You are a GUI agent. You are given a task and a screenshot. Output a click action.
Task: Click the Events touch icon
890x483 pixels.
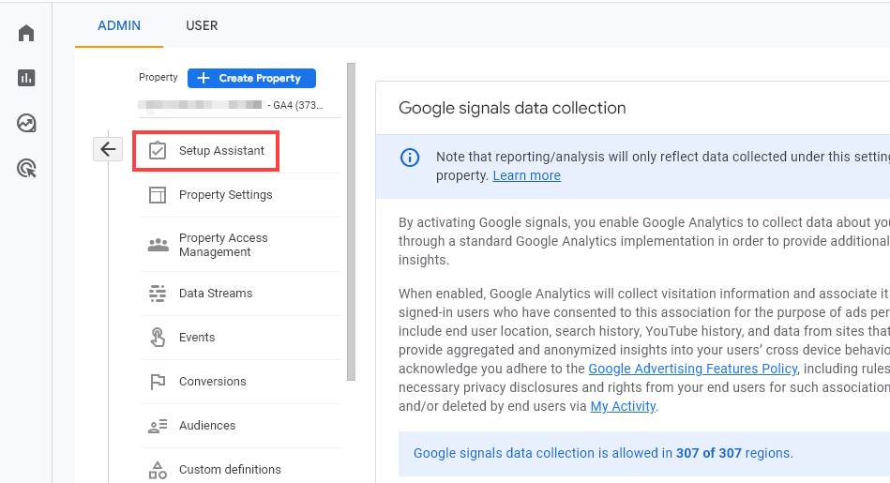(x=158, y=337)
